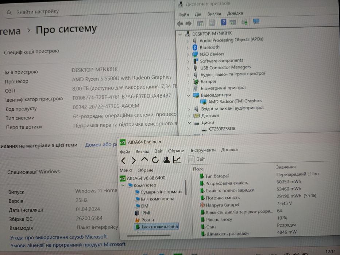Click the Напруга батареї voltage icon
The image size is (340, 255).
(202, 205)
